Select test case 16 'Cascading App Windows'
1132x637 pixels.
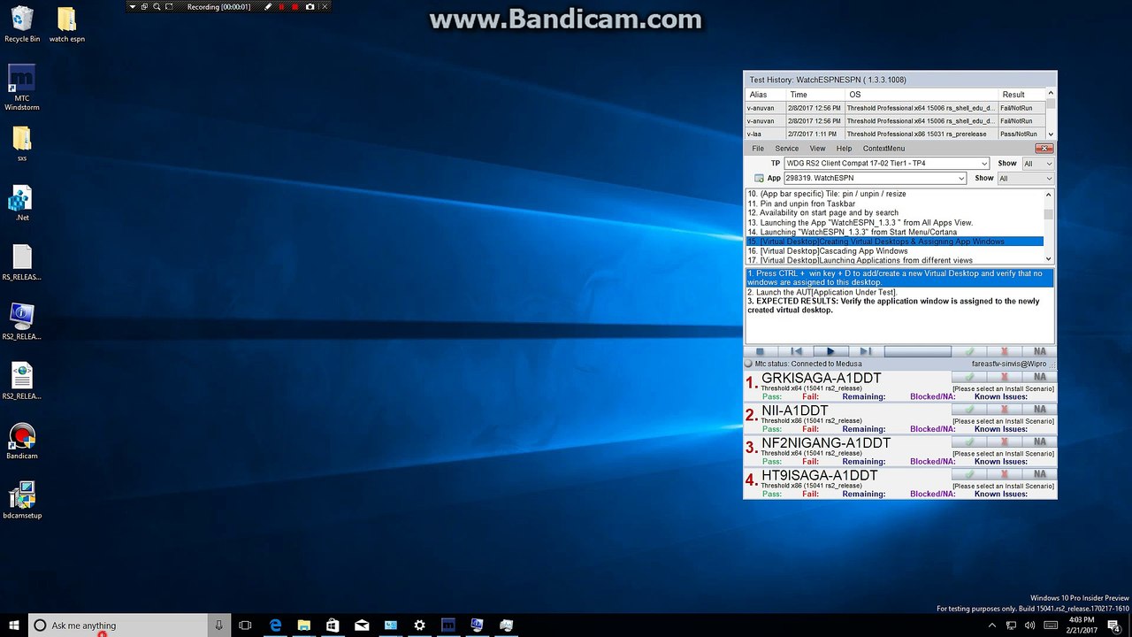click(x=895, y=251)
